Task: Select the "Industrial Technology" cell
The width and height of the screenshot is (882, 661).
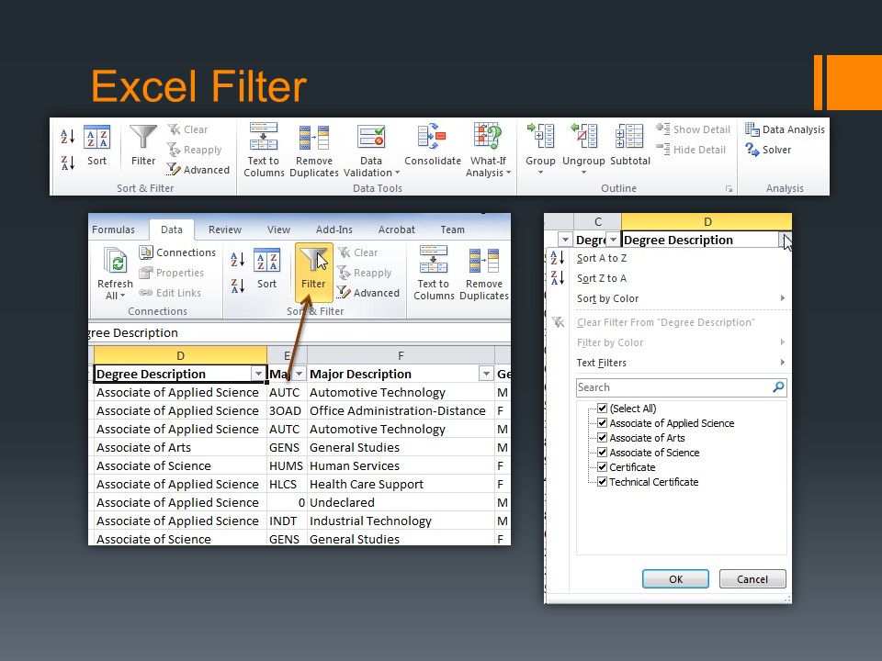Action: click(401, 521)
